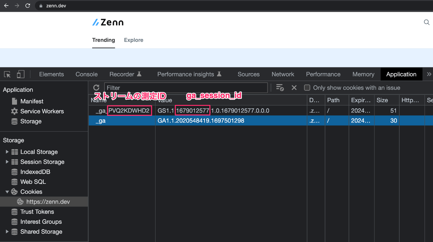Click the cookie Filter input field
This screenshot has height=242, width=433.
tap(186, 88)
